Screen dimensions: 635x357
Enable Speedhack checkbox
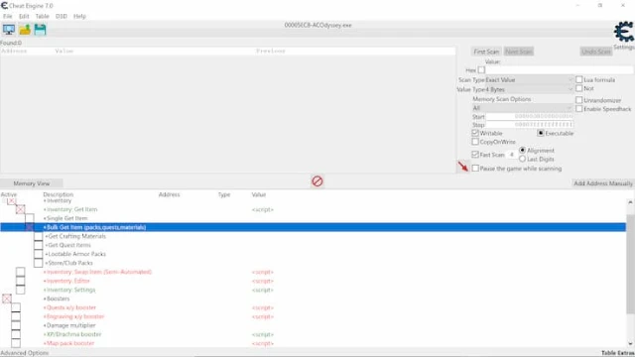point(579,109)
